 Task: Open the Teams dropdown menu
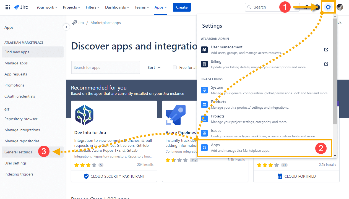(x=142, y=7)
